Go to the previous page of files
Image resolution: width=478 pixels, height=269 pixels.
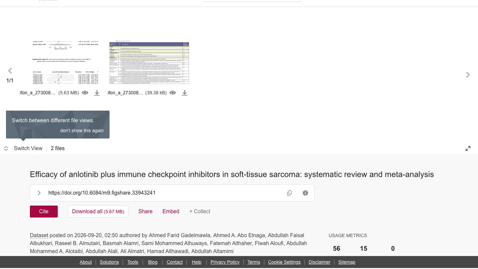pyautogui.click(x=10, y=71)
